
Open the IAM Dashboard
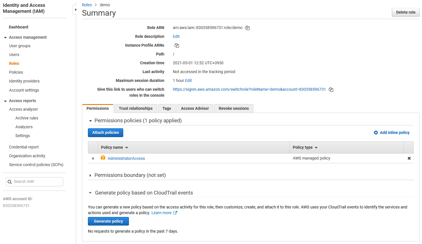pyautogui.click(x=18, y=27)
